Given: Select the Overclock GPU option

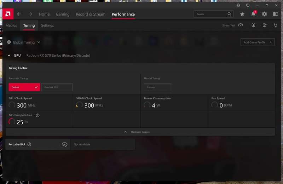Looking at the screenshot, I should click(x=57, y=87).
